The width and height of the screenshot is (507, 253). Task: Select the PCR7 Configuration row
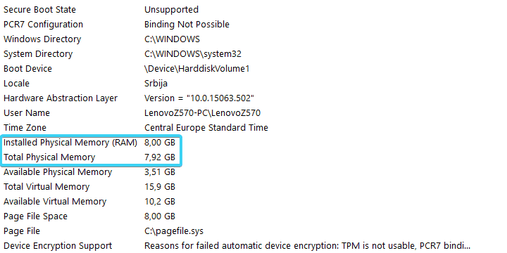pos(254,25)
